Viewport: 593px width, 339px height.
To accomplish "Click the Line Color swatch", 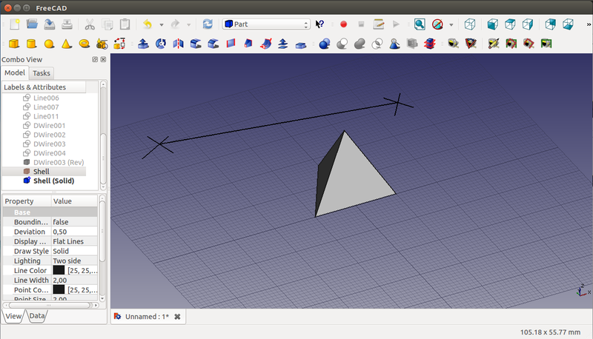I will (x=59, y=271).
